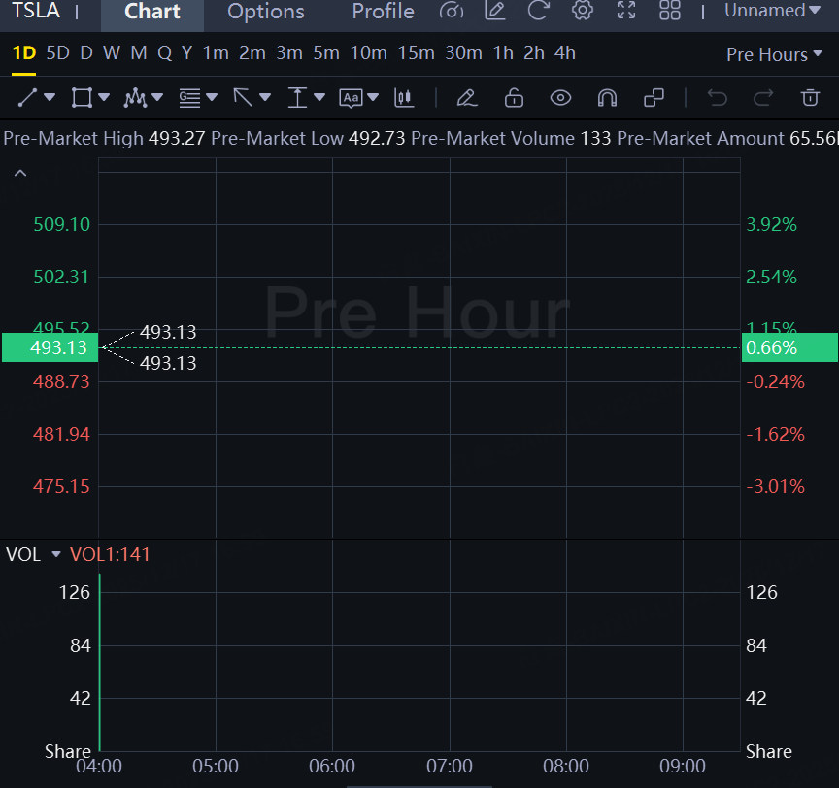The width and height of the screenshot is (839, 788).
Task: Click the candlestick chart type icon
Action: tap(404, 98)
